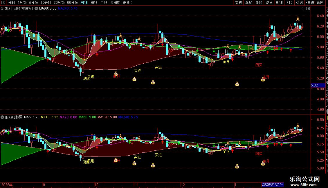Screen dimensions: 328x188
Task: Select the 5分钟 period
Action: (x=33, y=3)
